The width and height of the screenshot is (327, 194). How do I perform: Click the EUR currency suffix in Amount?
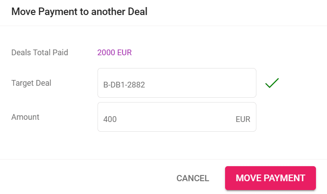coord(243,119)
